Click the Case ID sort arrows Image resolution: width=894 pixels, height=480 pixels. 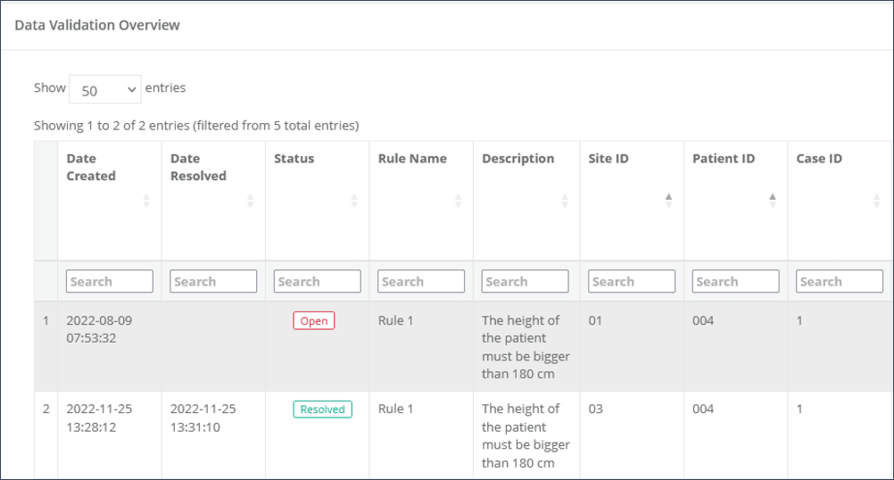pyautogui.click(x=876, y=202)
